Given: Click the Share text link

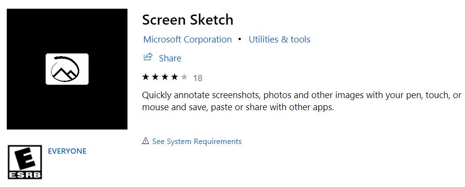Looking at the screenshot, I should click(x=170, y=58).
